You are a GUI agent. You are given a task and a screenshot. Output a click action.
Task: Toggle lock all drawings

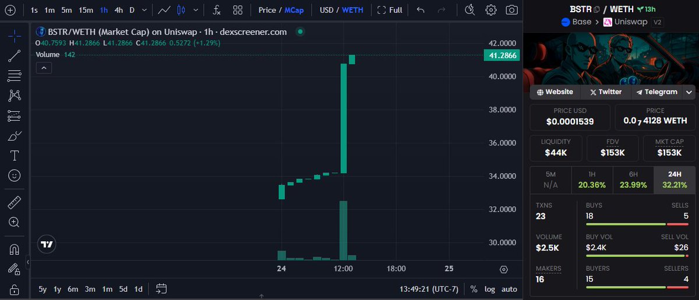[15, 289]
